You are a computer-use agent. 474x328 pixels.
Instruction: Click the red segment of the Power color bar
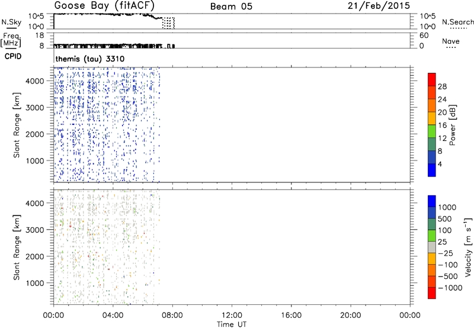(x=432, y=79)
